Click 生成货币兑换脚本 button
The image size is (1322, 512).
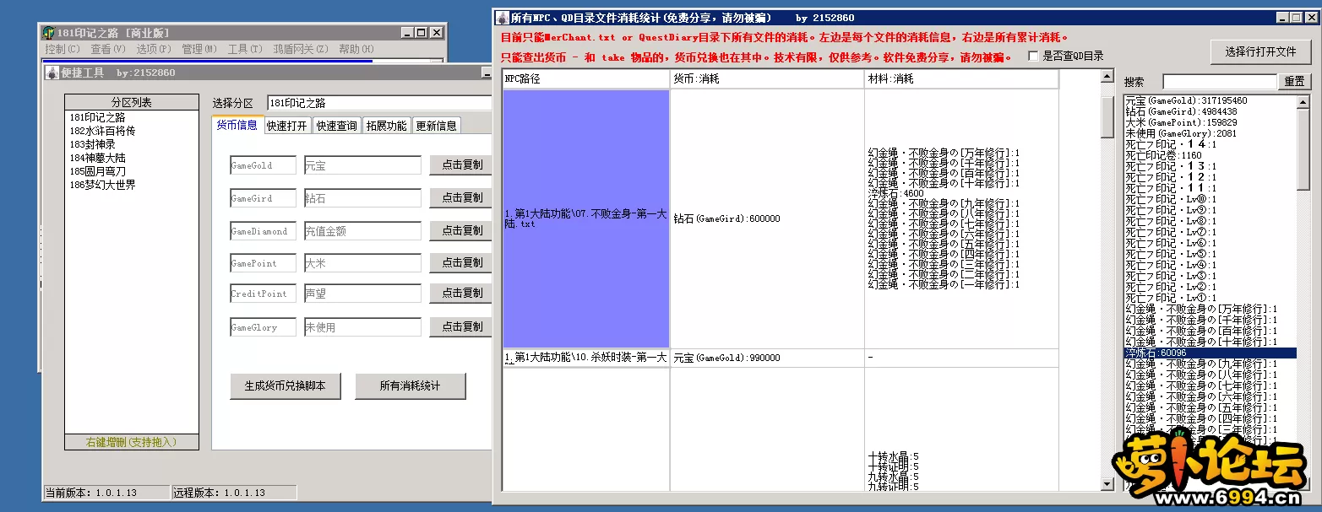click(x=285, y=386)
